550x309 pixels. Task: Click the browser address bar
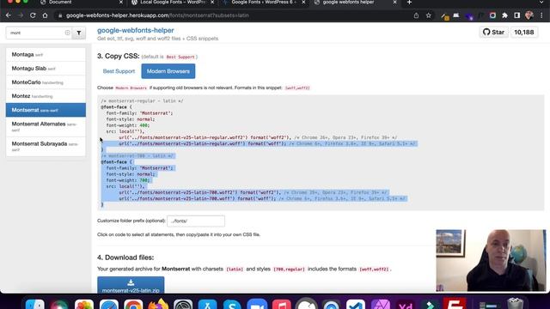click(x=231, y=15)
